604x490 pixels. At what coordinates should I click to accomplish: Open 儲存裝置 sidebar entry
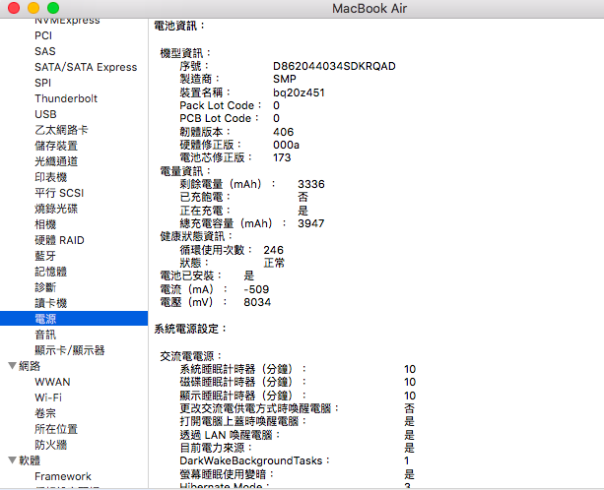coord(56,146)
